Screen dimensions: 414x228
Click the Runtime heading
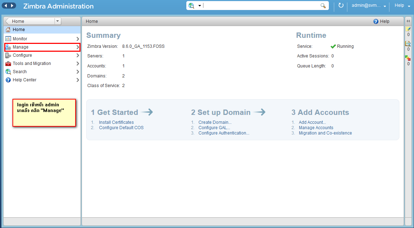(x=311, y=35)
